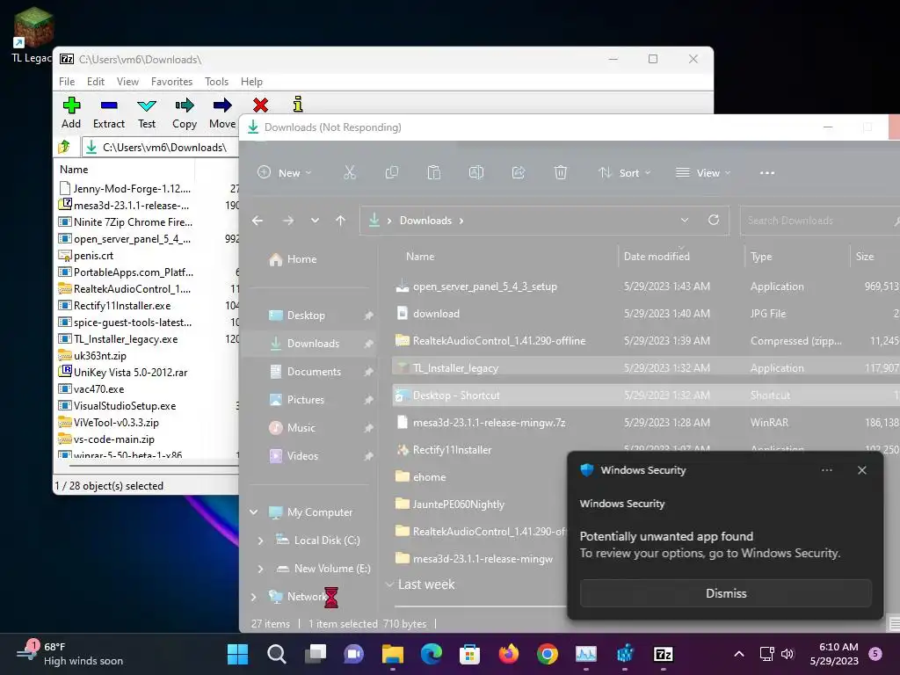
Task: Open the Info icon in 7-Zip toolbar
Action: [x=297, y=105]
